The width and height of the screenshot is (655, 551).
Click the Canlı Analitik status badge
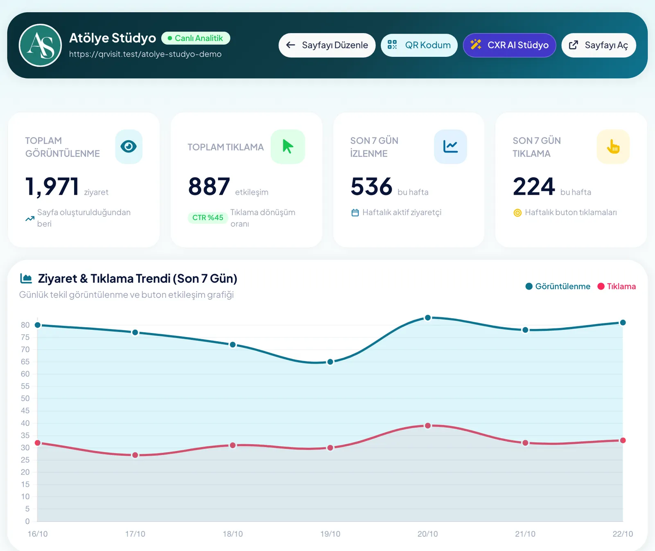pos(196,38)
